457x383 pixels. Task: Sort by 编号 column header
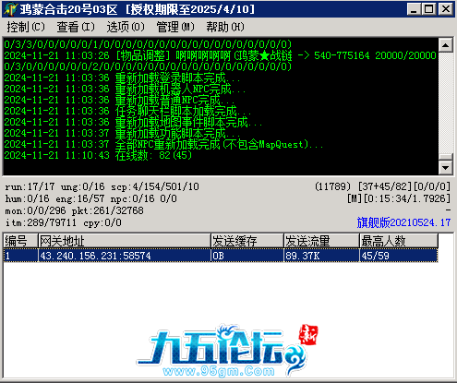[20, 241]
